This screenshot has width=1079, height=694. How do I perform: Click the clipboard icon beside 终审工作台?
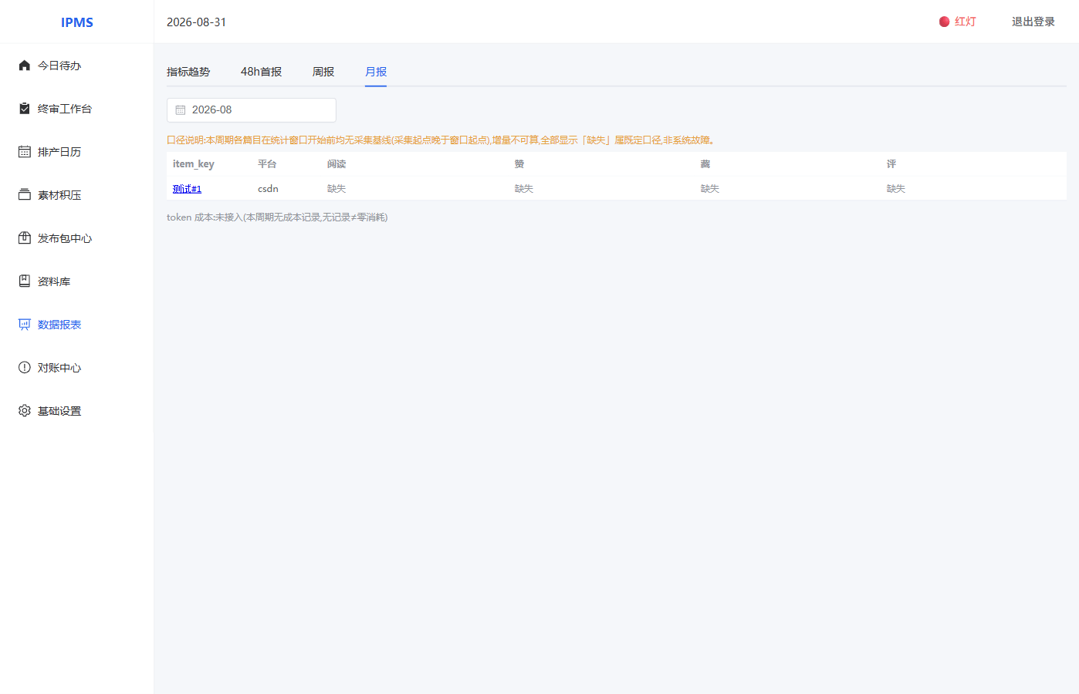[25, 109]
